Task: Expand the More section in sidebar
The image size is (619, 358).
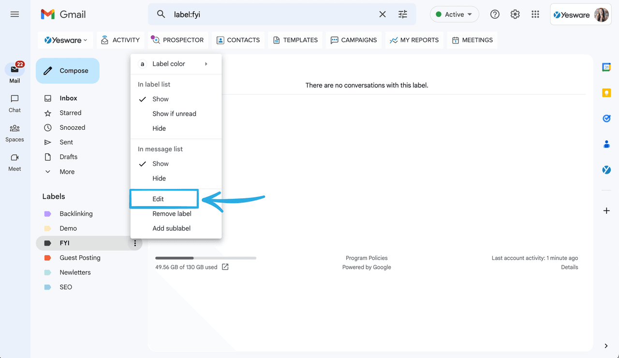Action: tap(67, 172)
